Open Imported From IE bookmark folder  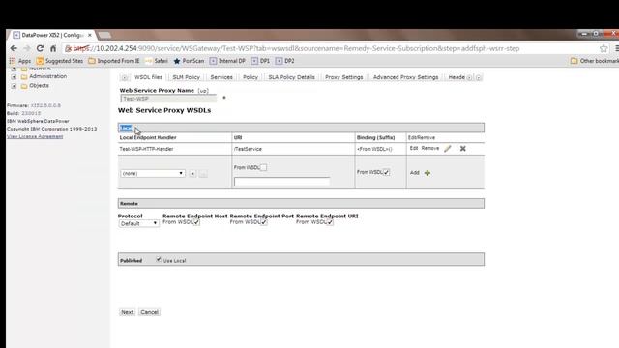tap(114, 61)
